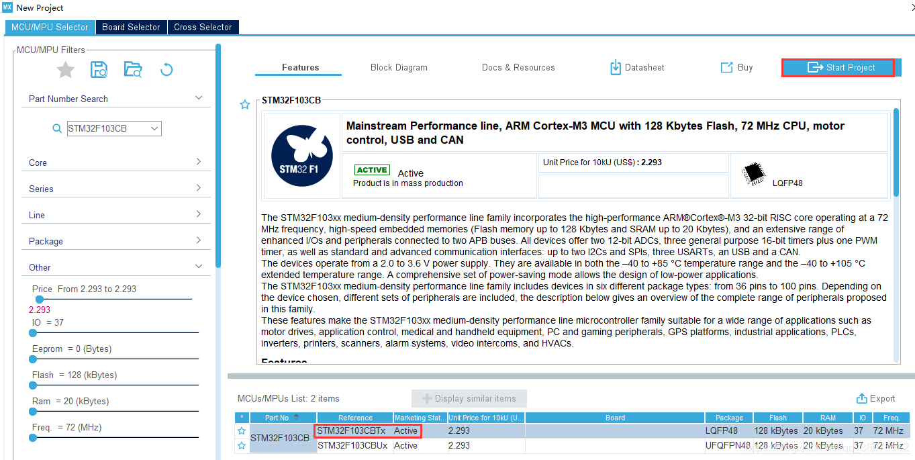
Task: Sort by RAM column header
Action: click(x=828, y=418)
